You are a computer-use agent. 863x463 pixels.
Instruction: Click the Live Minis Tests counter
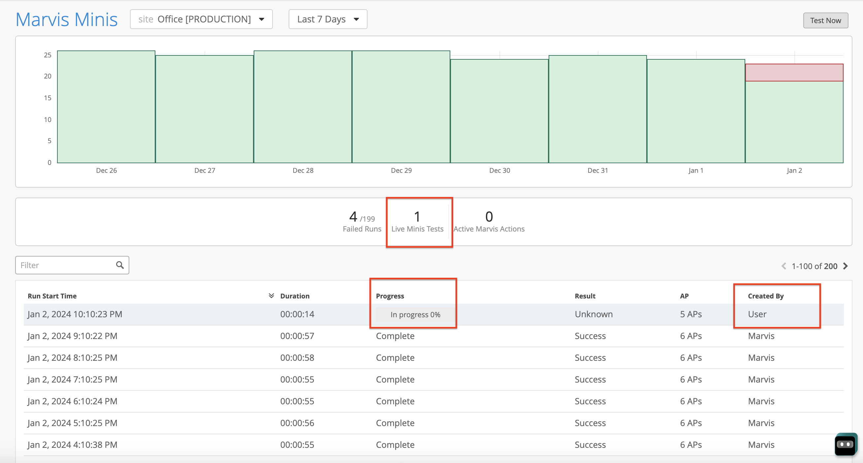click(x=417, y=222)
